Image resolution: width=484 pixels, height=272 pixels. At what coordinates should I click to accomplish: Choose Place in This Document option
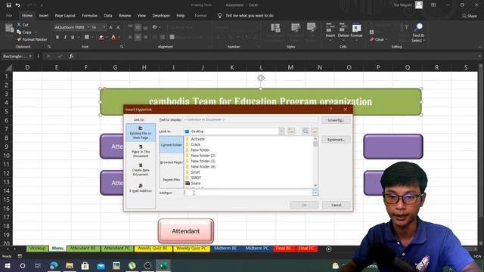tap(141, 151)
